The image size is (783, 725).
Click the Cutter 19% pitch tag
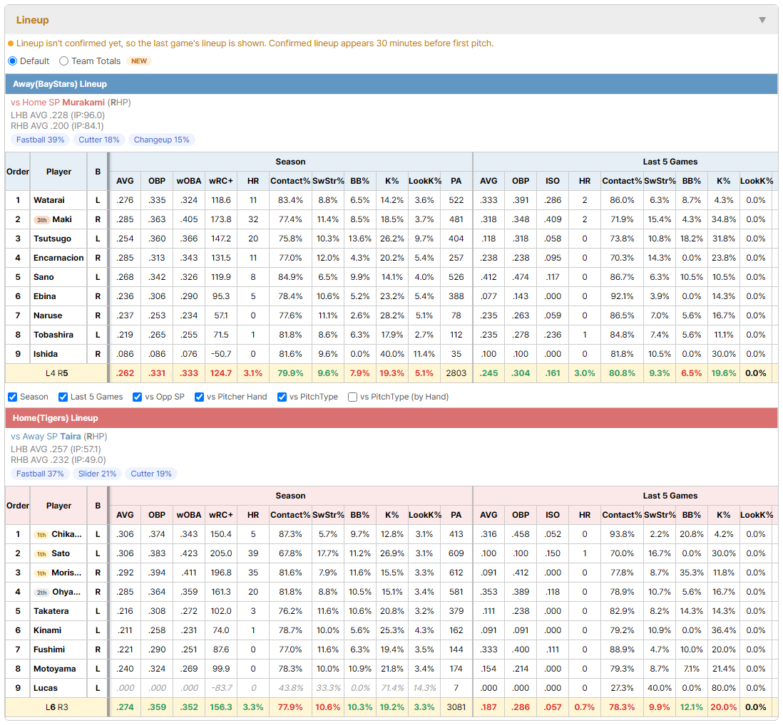click(151, 474)
